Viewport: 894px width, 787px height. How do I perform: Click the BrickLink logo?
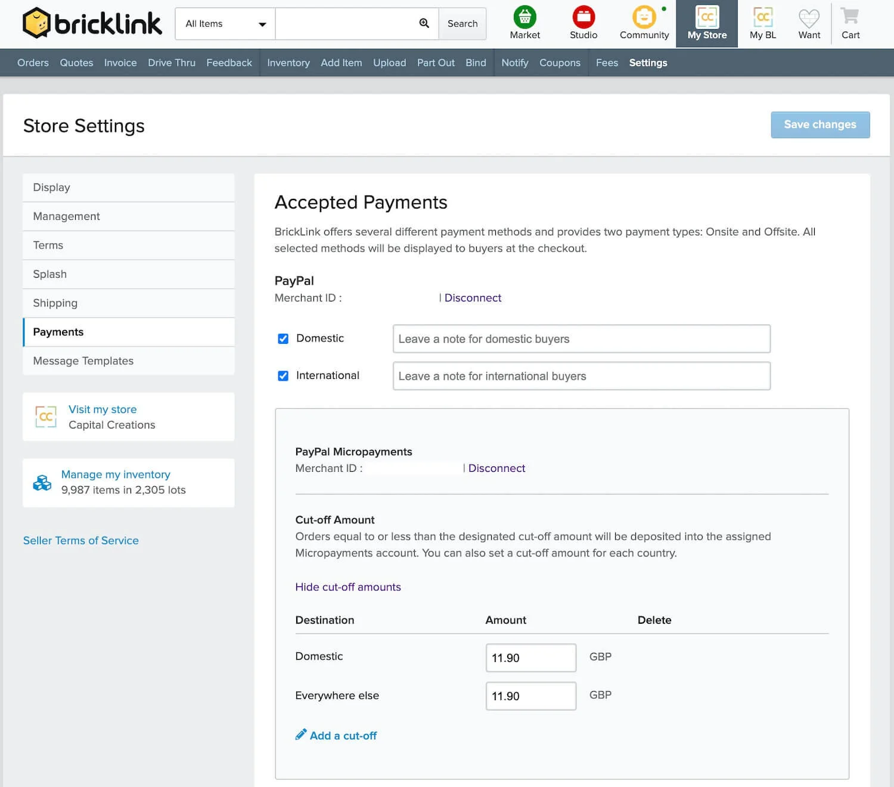tap(92, 23)
